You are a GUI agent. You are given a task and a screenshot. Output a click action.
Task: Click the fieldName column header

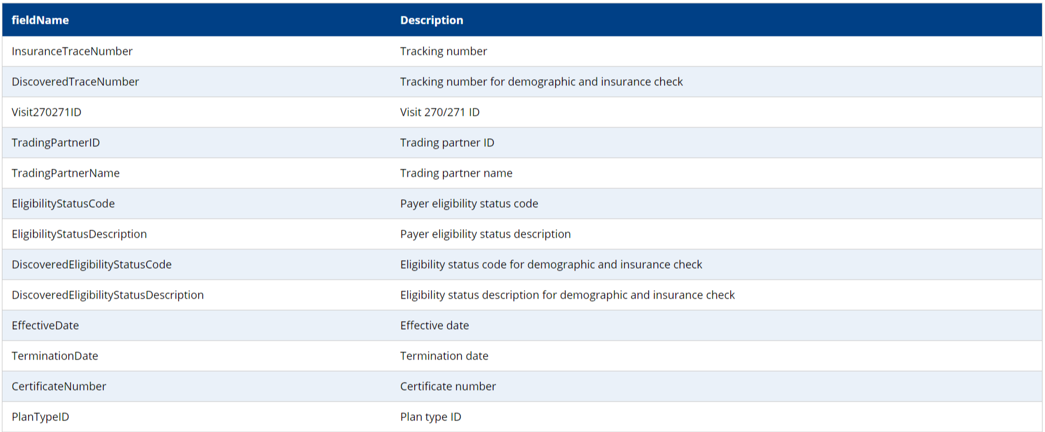click(x=40, y=20)
